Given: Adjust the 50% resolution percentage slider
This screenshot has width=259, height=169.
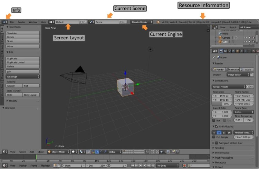Looking at the screenshot, I should pyautogui.click(x=222, y=104).
